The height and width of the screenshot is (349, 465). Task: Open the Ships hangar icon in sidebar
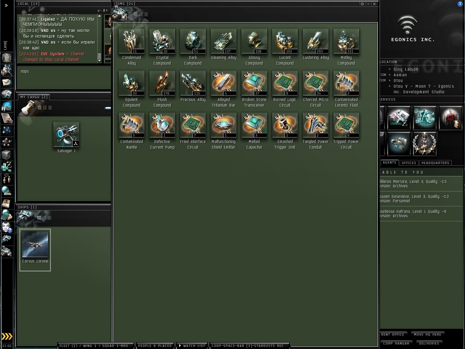click(6, 239)
